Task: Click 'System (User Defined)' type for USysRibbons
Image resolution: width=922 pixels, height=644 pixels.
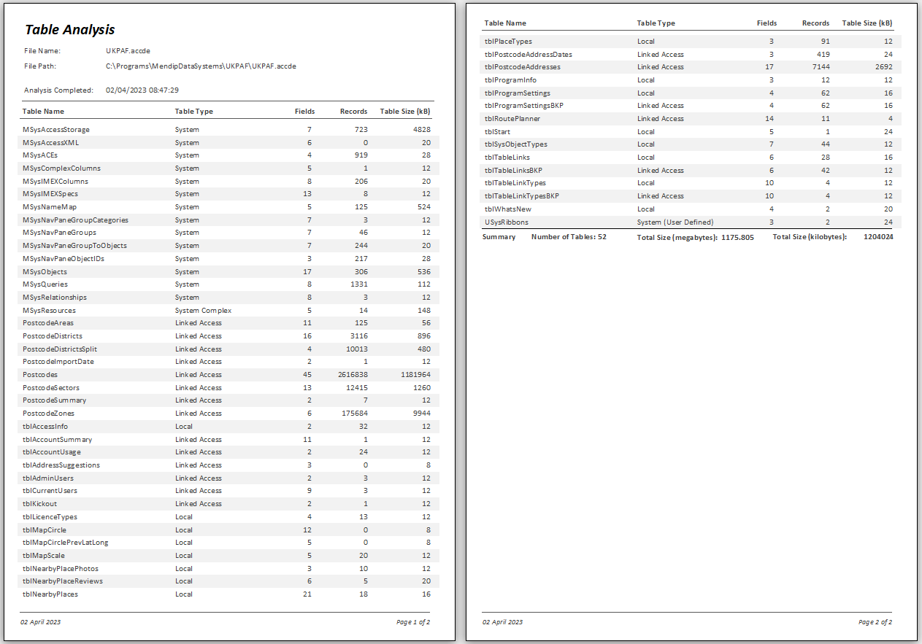Action: (x=675, y=222)
